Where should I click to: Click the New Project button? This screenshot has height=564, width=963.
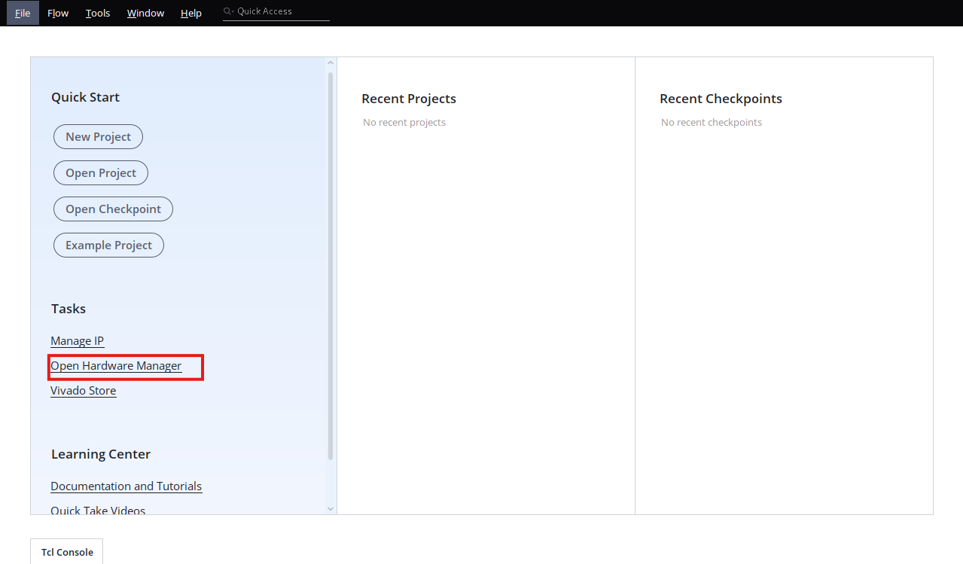click(98, 137)
